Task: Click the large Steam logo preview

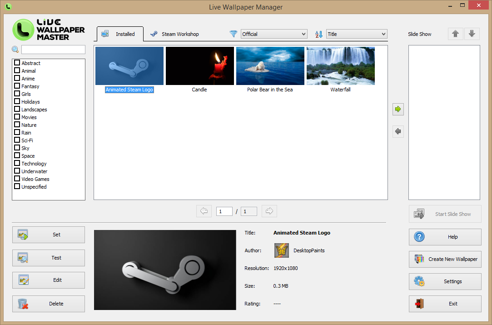Action: pos(165,270)
